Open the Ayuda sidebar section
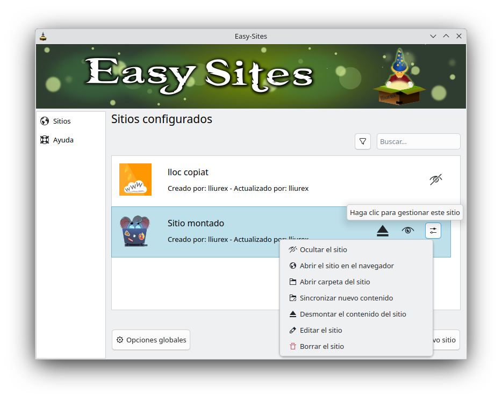Viewport: 502px width, 401px height. 63,140
